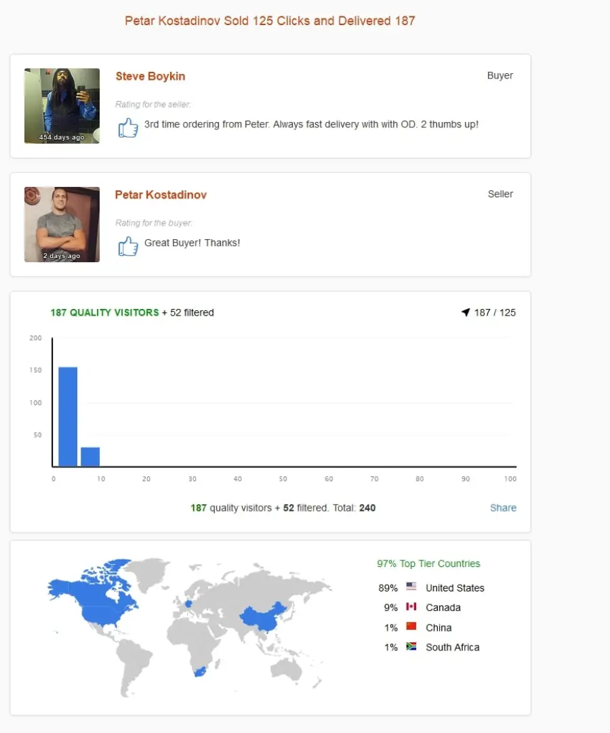
Task: Click the arrow icon beside 187 / 125
Action: [x=466, y=312]
